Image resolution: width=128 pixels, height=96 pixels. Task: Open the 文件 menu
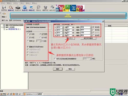(x=3, y=3)
